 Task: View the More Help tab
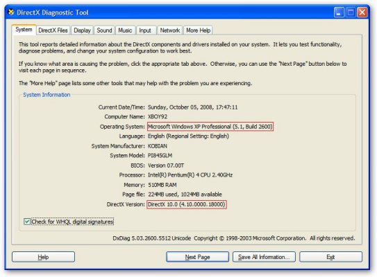point(198,30)
